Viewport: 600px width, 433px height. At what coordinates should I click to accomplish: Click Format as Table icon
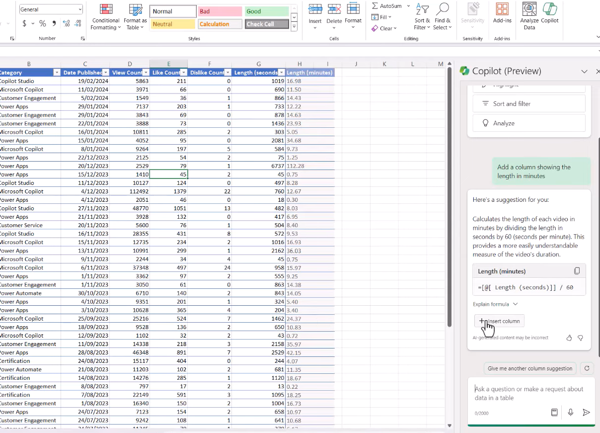click(x=135, y=16)
